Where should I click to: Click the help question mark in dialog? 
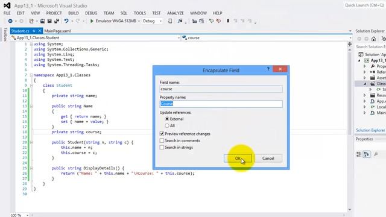coord(268,69)
